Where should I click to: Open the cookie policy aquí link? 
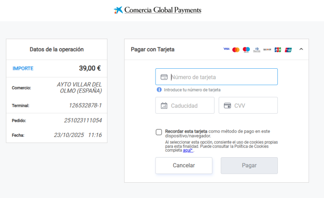(188, 150)
